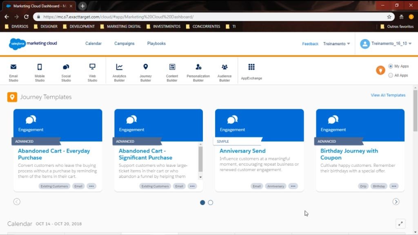This screenshot has width=418, height=235.
Task: Bookmark this page with the star
Action: coord(389,17)
